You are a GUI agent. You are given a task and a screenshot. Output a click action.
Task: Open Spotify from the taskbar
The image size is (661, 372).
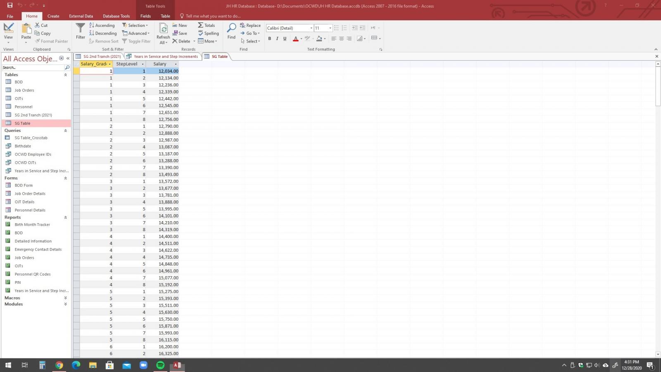(x=160, y=365)
